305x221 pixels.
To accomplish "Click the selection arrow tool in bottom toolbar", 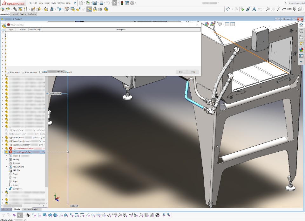I will coord(19,215).
